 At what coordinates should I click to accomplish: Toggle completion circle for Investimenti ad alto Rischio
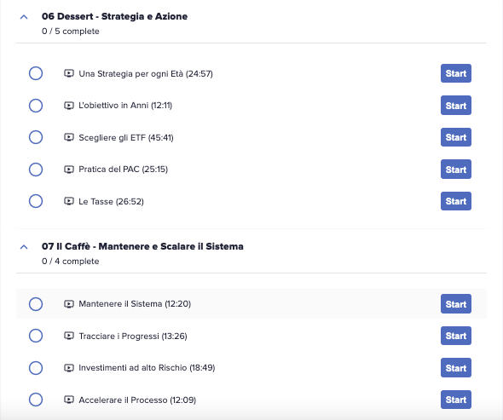coord(36,368)
